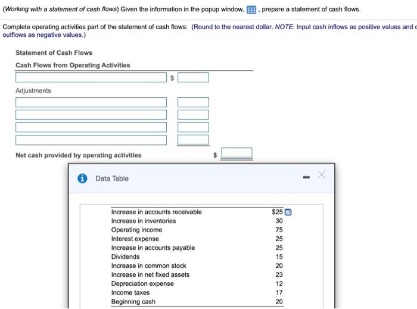Select the third Adjustments label field
417x309 pixels.
pos(91,127)
